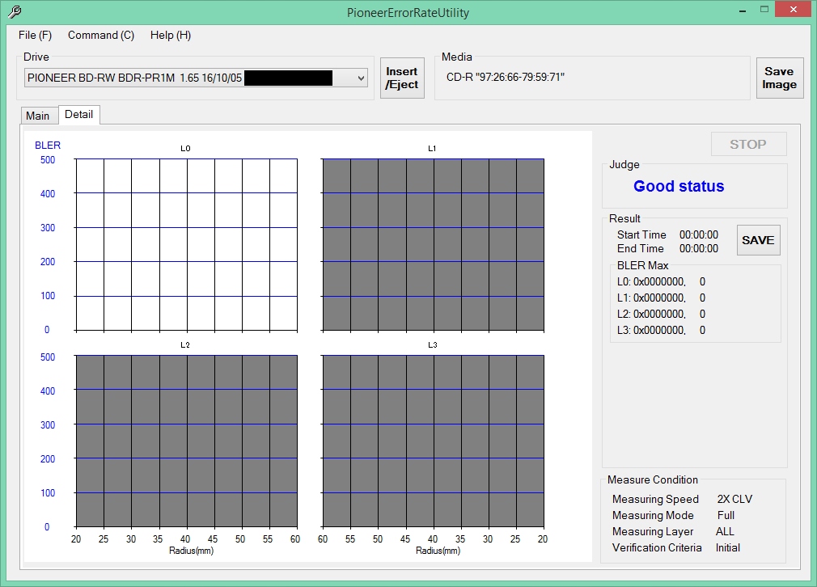817x587 pixels.
Task: Click the wrench application icon in title bar
Action: coord(14,12)
